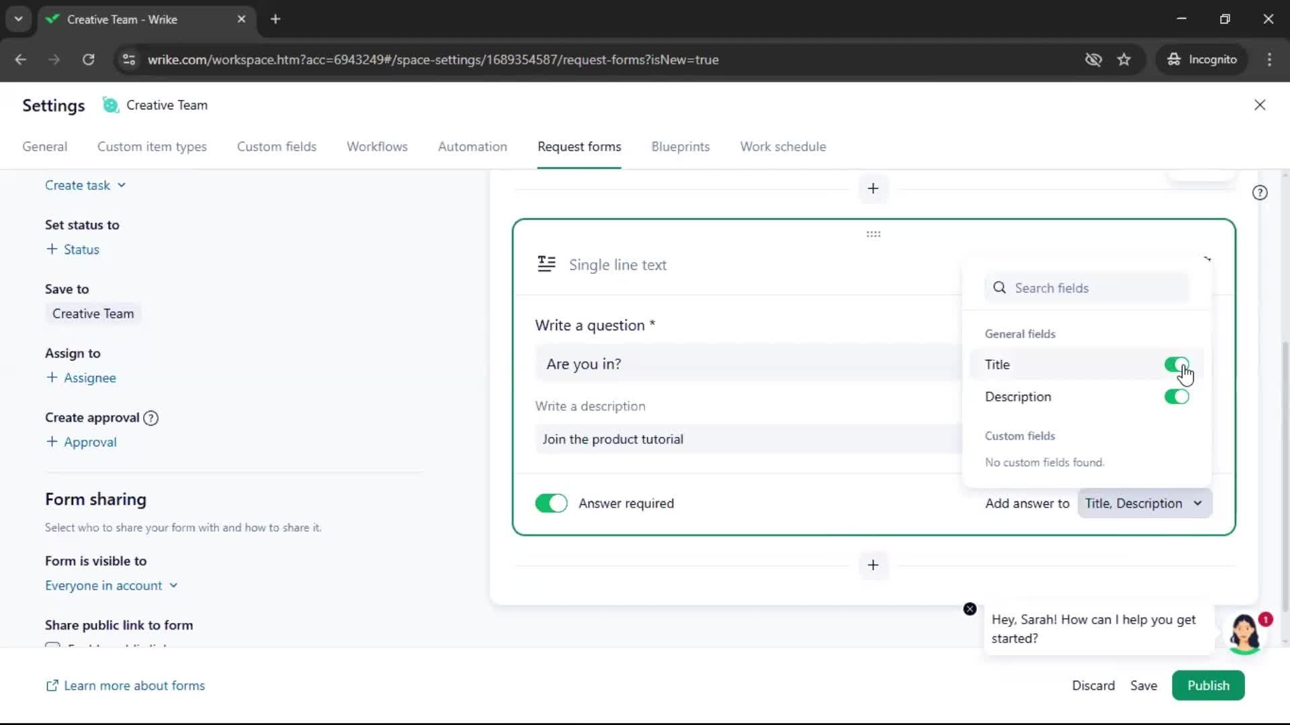Add an Assignee
The height and width of the screenshot is (725, 1290).
81,378
